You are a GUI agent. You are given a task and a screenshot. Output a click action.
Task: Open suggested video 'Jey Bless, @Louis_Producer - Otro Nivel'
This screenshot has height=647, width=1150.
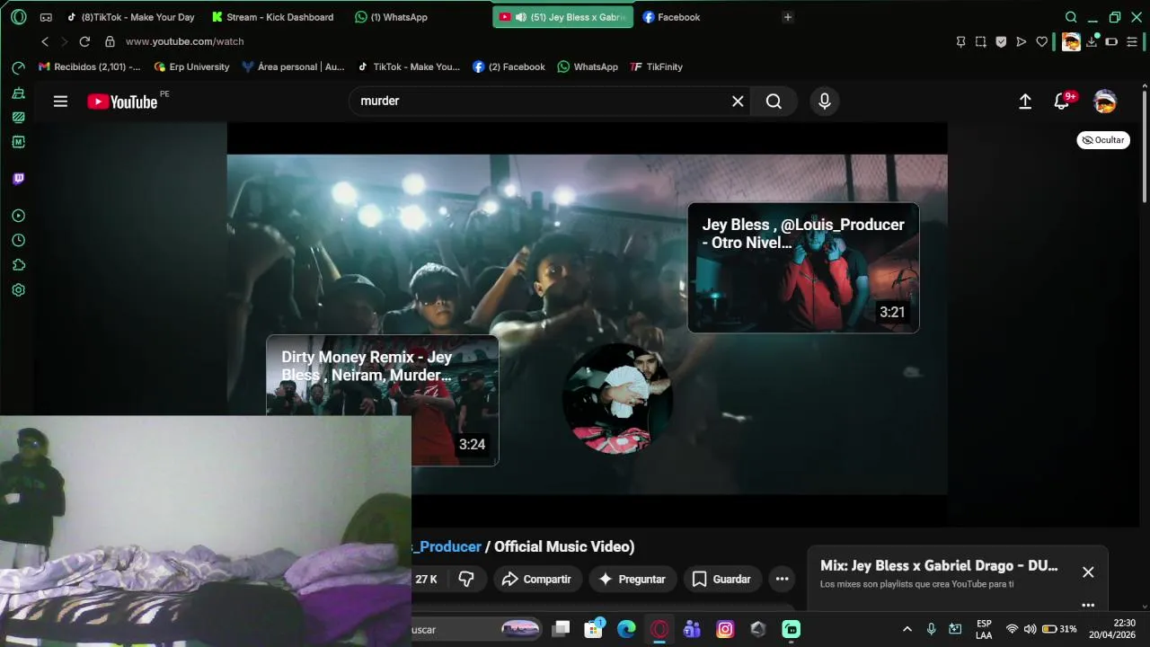coord(803,268)
